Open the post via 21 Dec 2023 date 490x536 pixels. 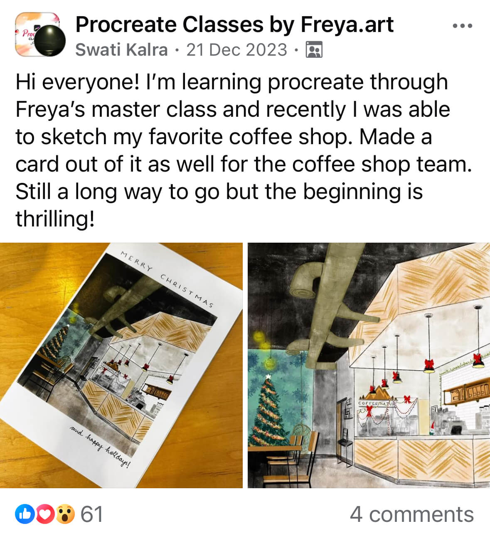(236, 50)
